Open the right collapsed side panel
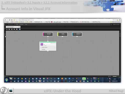 point(120,34)
